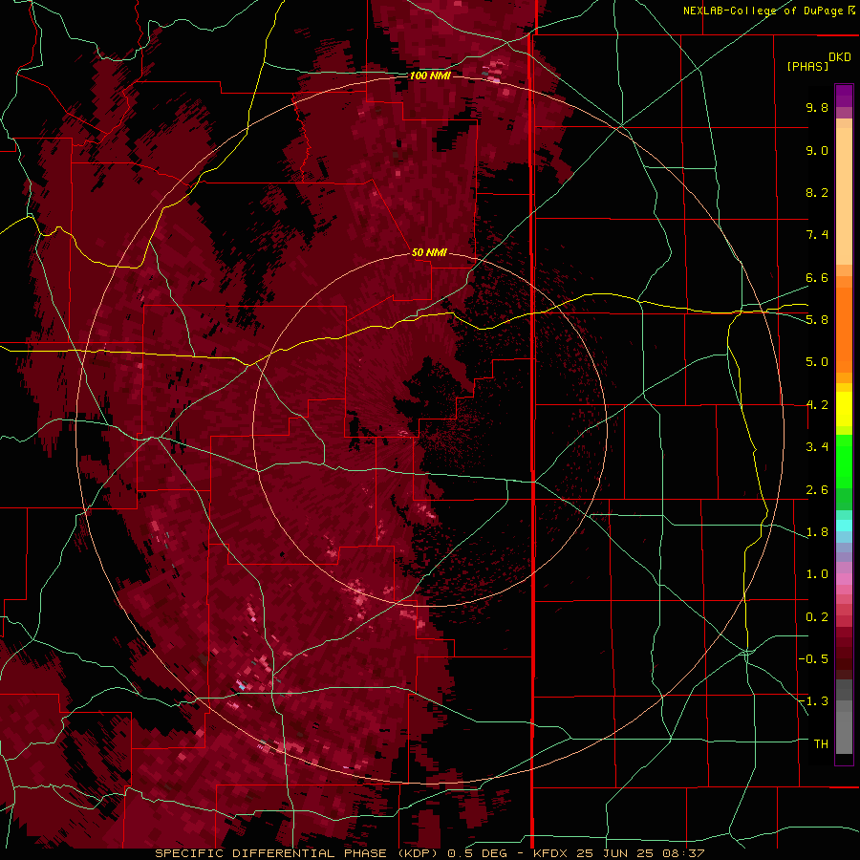Viewport: 860px width, 860px height.
Task: Click the 100 NMI range ring label
Action: (430, 75)
